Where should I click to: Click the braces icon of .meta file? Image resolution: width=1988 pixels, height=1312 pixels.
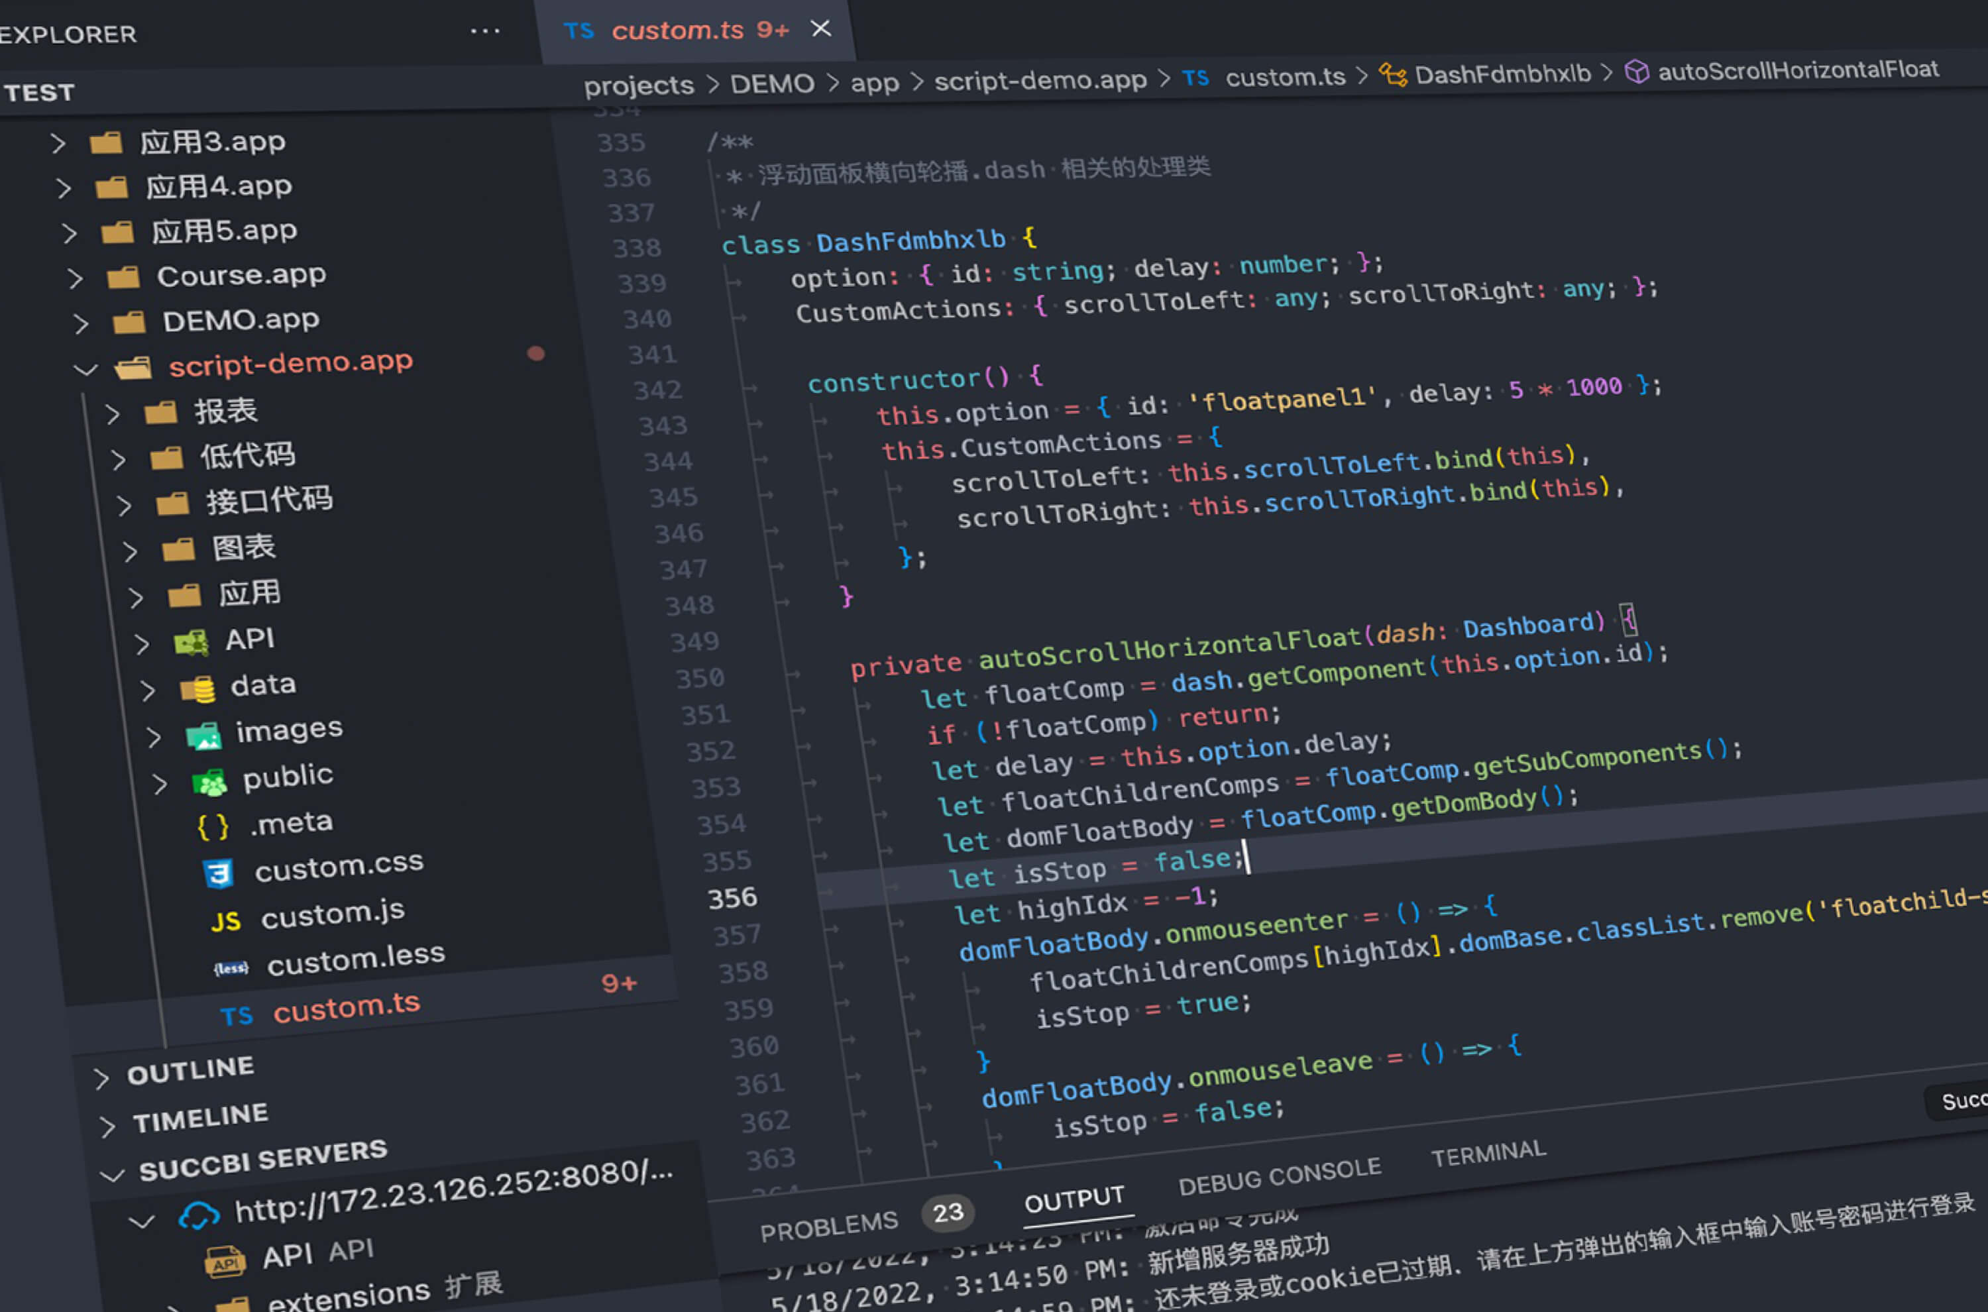(213, 827)
